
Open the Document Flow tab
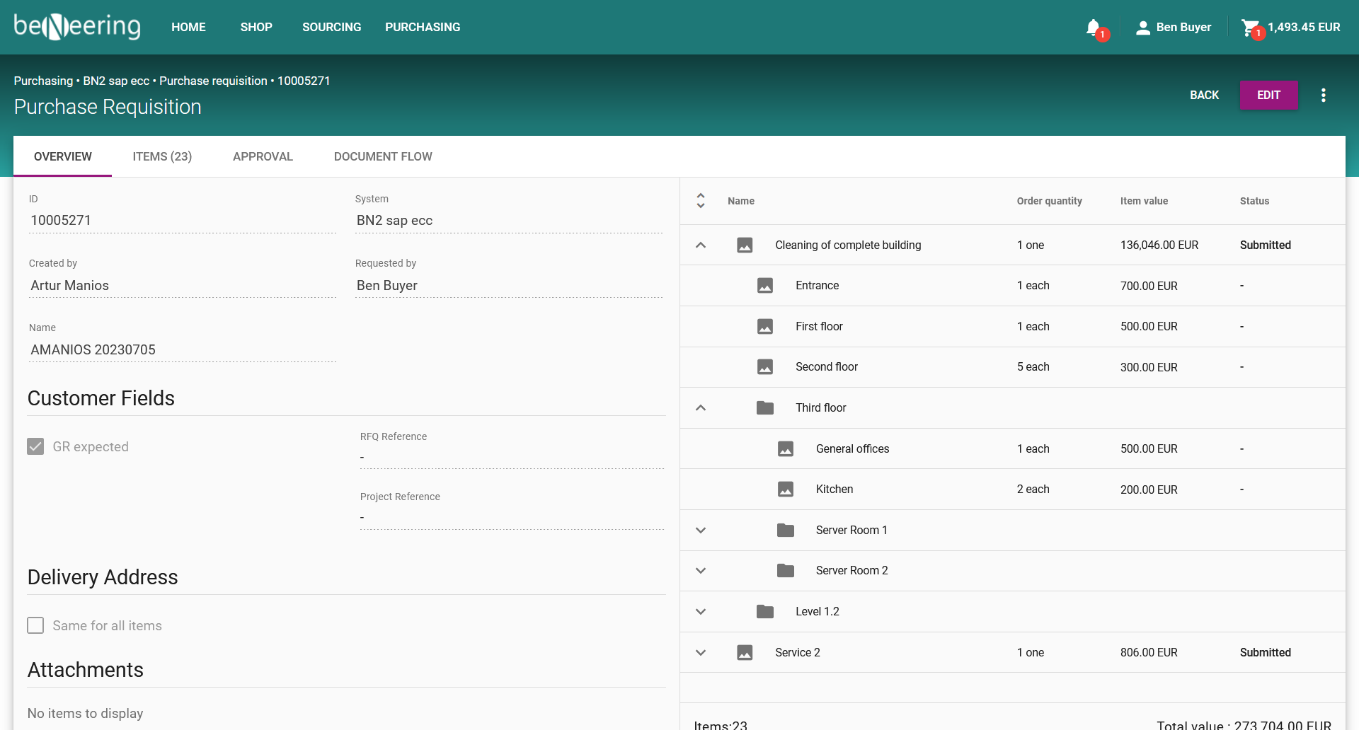click(x=383, y=156)
